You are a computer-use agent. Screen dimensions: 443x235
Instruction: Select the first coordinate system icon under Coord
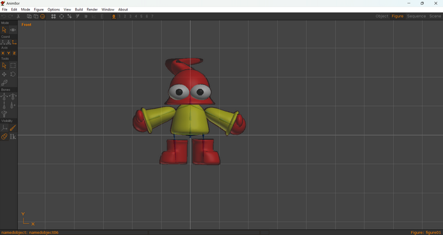coord(3,42)
